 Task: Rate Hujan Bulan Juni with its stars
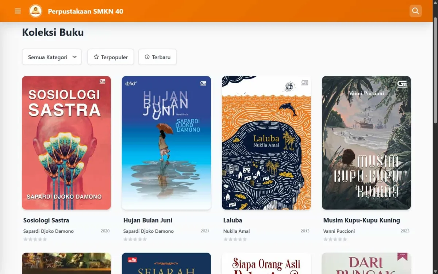click(135, 239)
